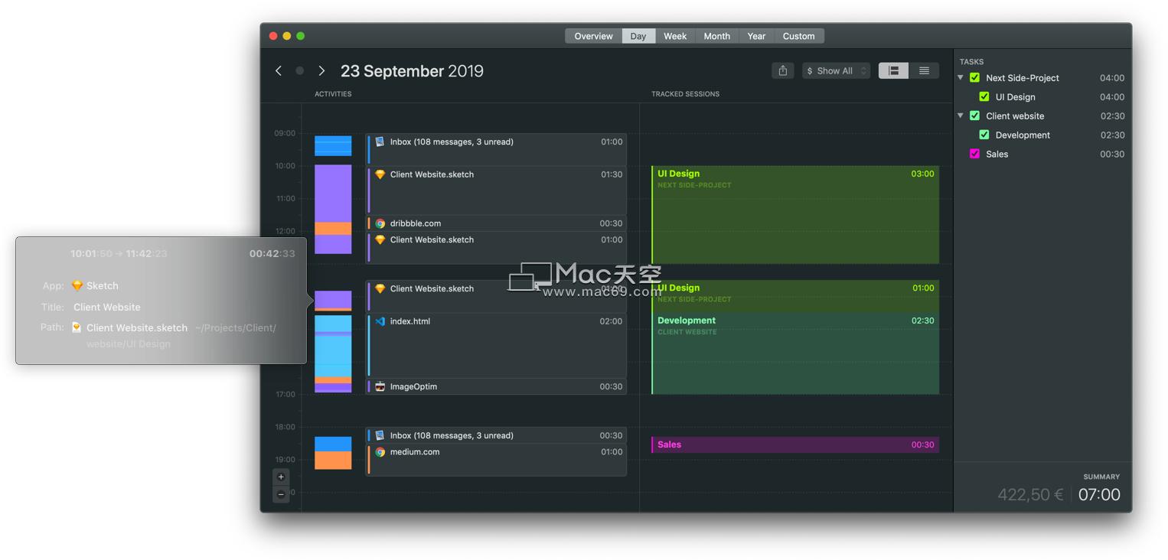Go to the previous day with the back arrow

(279, 71)
